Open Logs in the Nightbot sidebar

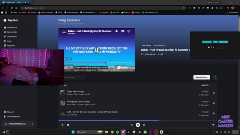(x=7, y=41)
